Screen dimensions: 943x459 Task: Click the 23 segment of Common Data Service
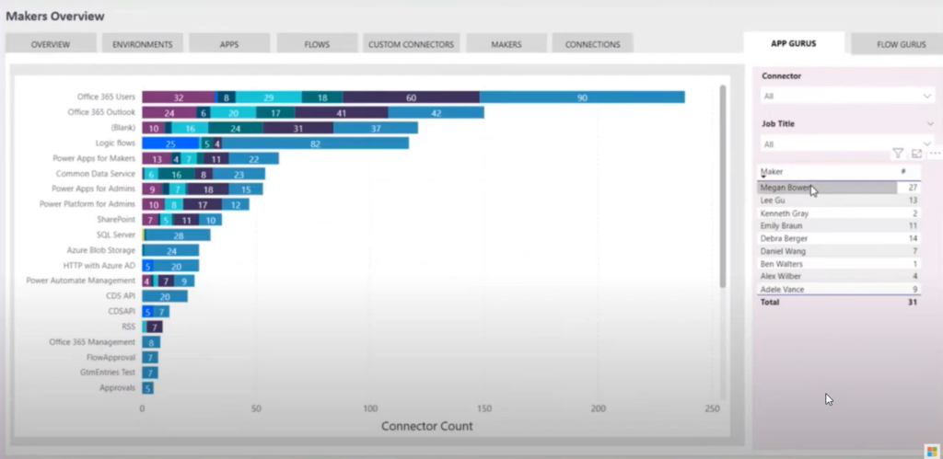point(239,174)
